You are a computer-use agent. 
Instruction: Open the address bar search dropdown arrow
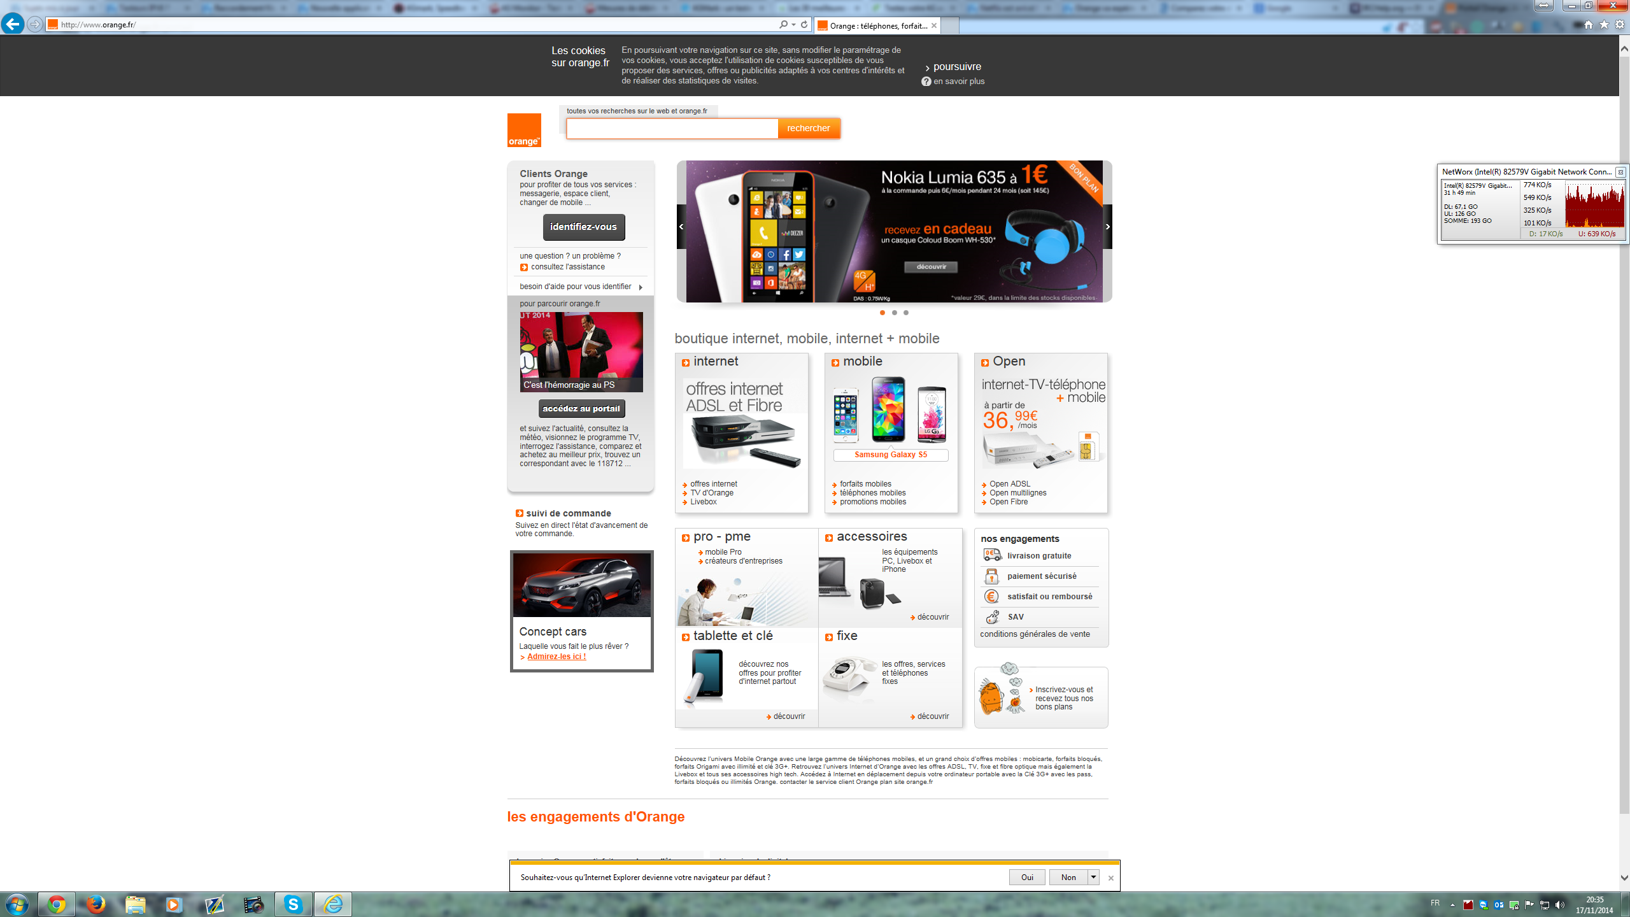pyautogui.click(x=794, y=24)
